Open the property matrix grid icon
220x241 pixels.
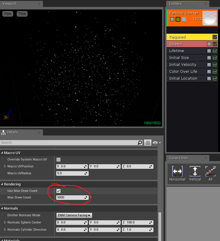147,143
